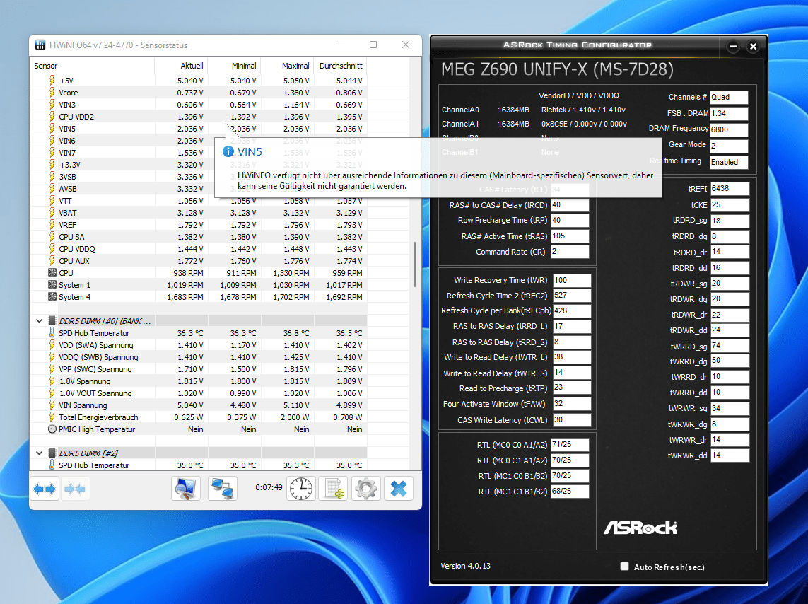Click the thermometer icon under DDR5 DIMM [#0]
The width and height of the screenshot is (808, 604).
[52, 333]
